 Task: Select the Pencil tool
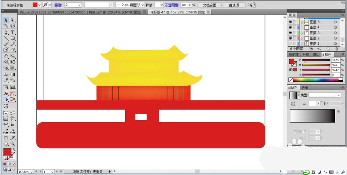pyautogui.click(x=13, y=44)
